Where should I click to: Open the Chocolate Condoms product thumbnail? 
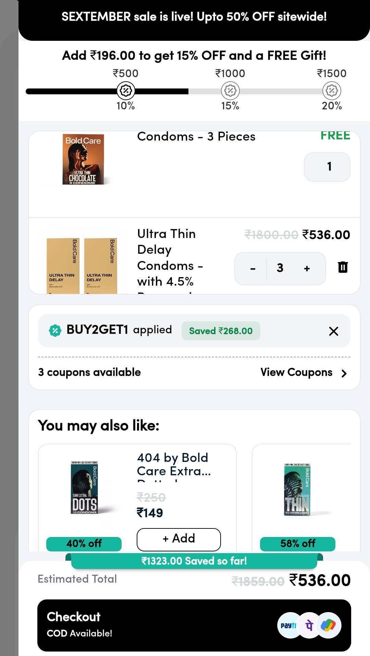click(83, 160)
